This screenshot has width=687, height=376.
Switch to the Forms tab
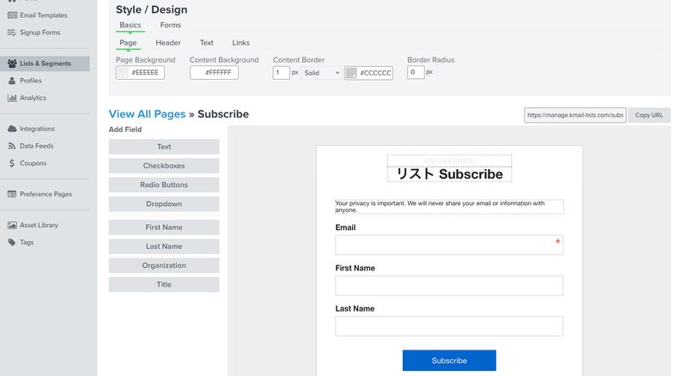point(170,25)
